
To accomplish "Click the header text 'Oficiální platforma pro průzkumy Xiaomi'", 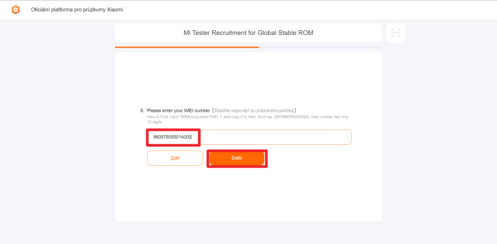I will coord(77,10).
